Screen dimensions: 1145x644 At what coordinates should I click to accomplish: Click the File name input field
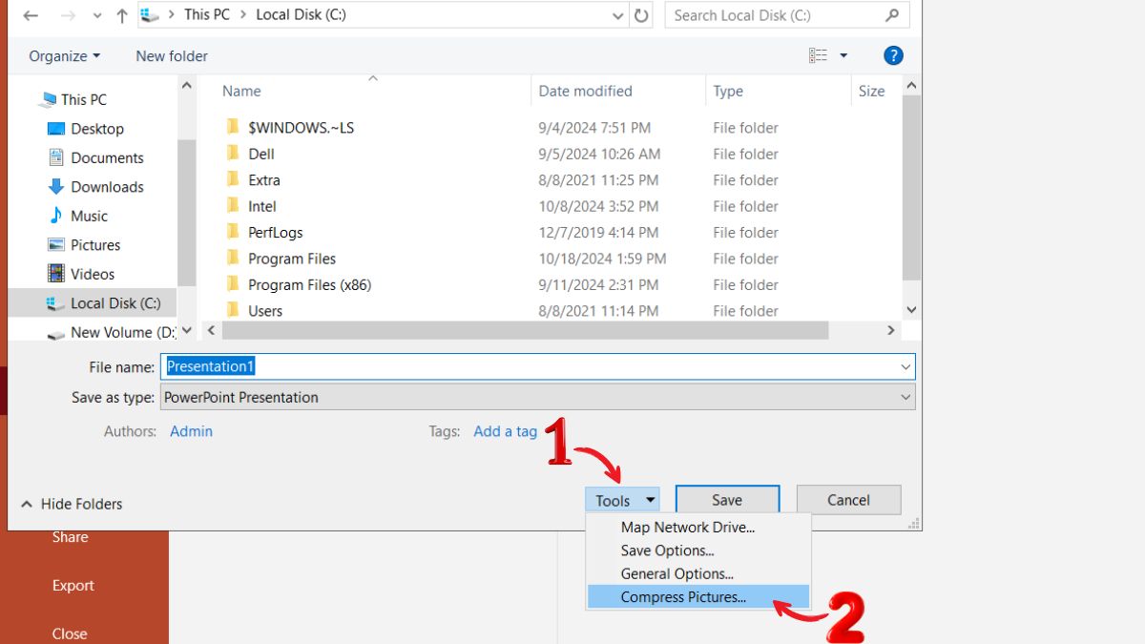pyautogui.click(x=537, y=366)
